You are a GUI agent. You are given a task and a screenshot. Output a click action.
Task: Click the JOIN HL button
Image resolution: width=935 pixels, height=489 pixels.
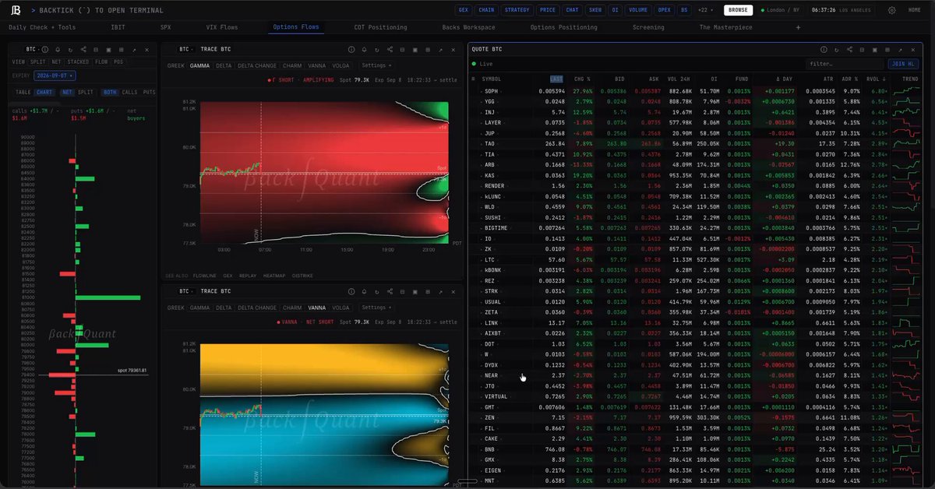[x=902, y=64]
